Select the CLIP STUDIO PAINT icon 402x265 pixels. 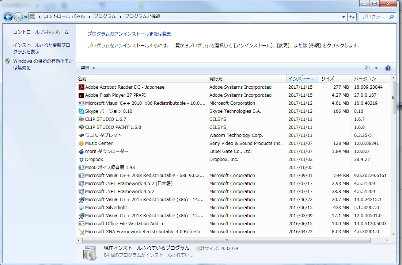pos(81,127)
